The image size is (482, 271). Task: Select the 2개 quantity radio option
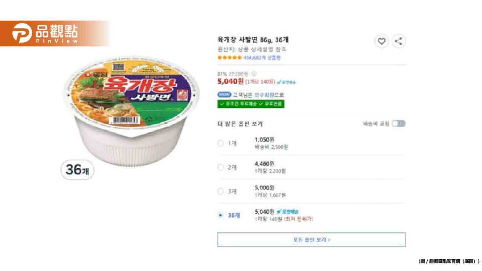tap(221, 167)
